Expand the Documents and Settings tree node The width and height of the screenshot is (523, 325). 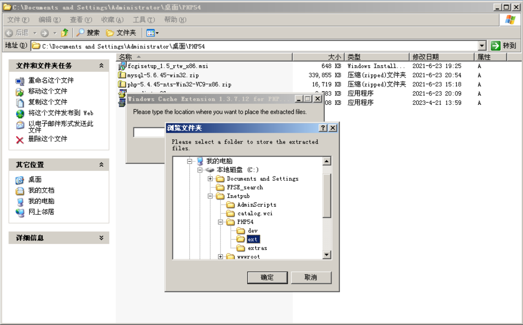[210, 179]
